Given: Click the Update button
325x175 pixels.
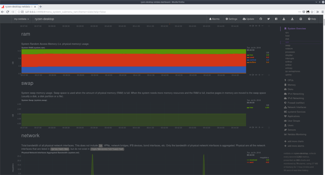Looking at the screenshot, I should pyautogui.click(x=248, y=19).
